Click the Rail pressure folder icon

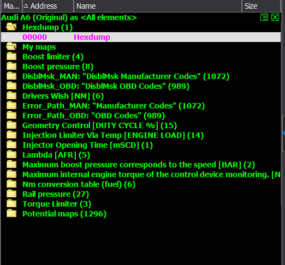point(11,194)
